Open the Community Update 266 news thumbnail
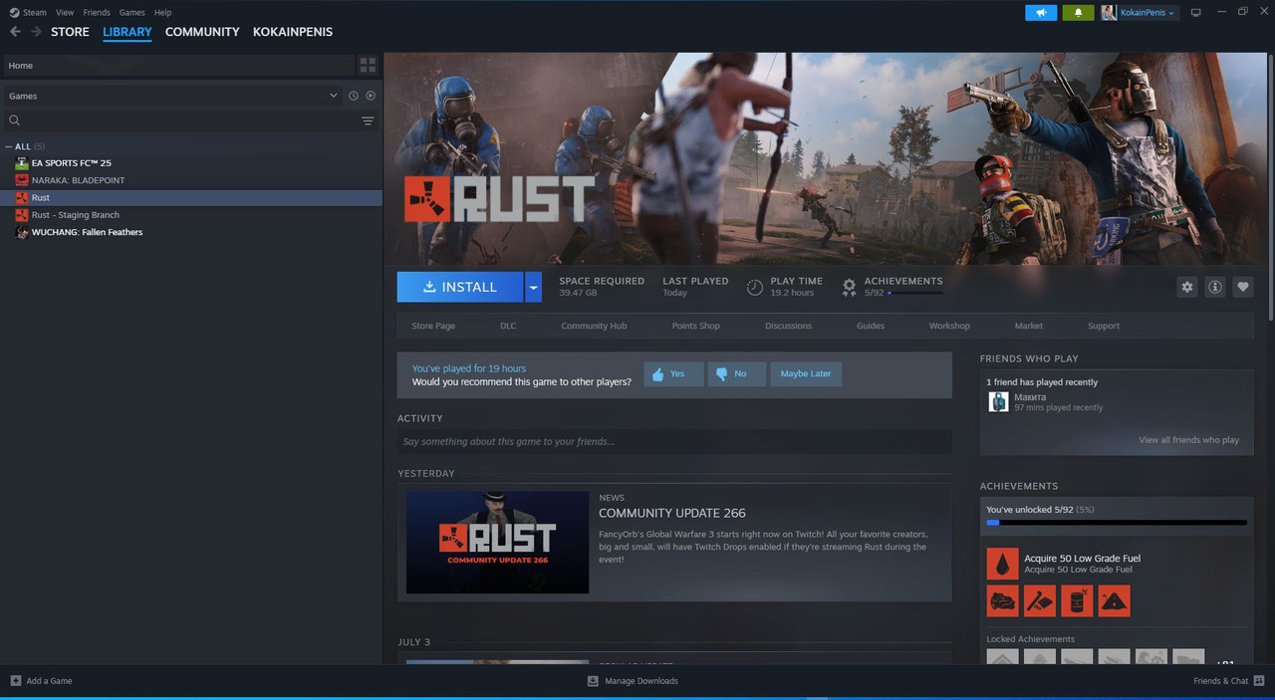Image resolution: width=1275 pixels, height=700 pixels. point(497,542)
